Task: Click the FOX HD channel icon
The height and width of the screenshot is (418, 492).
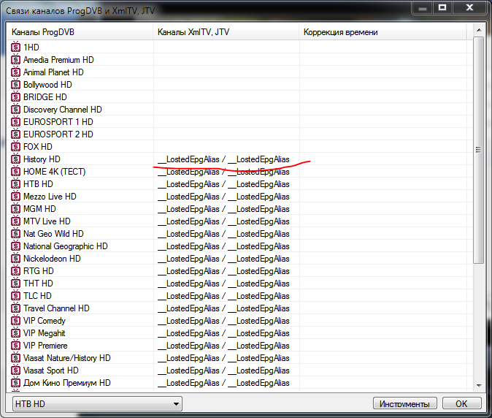Action: [x=16, y=147]
